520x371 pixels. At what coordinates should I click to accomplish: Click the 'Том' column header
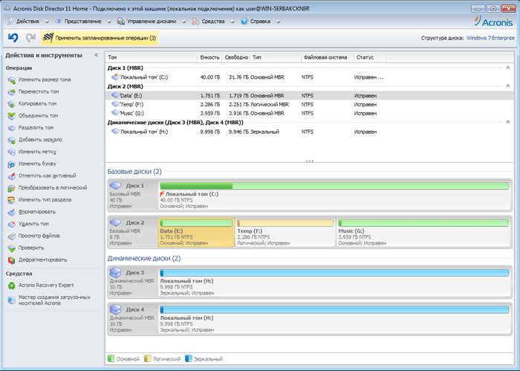coord(152,57)
